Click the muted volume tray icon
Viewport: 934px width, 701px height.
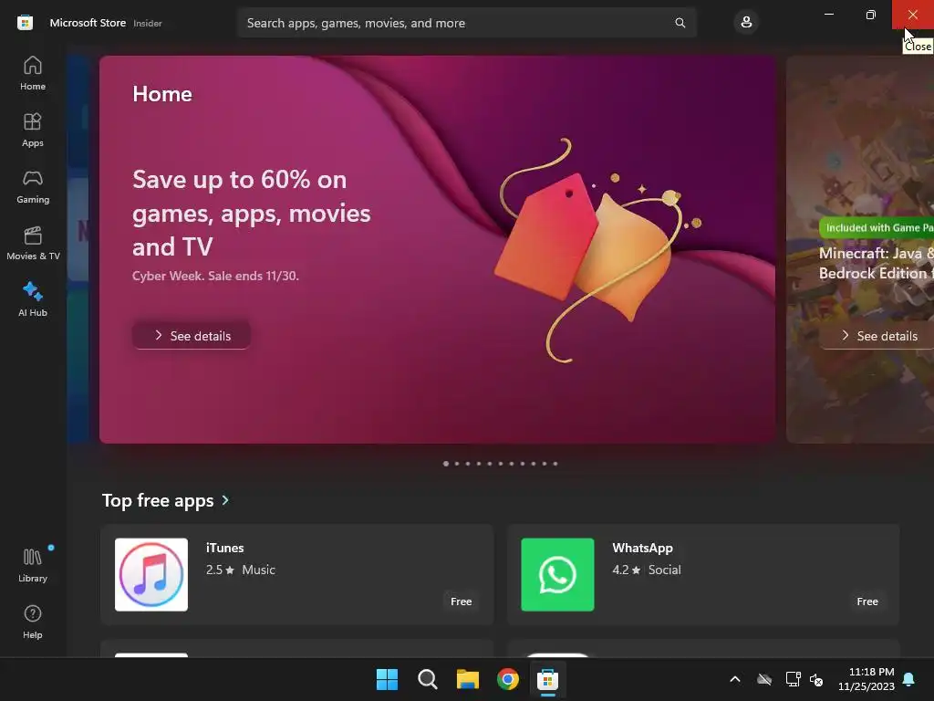tap(816, 679)
